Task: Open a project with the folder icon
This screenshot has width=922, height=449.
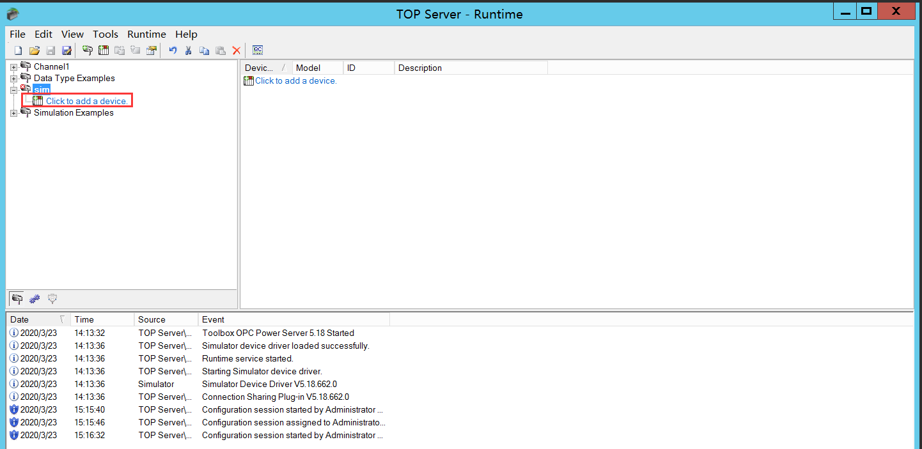Action: pyautogui.click(x=35, y=50)
